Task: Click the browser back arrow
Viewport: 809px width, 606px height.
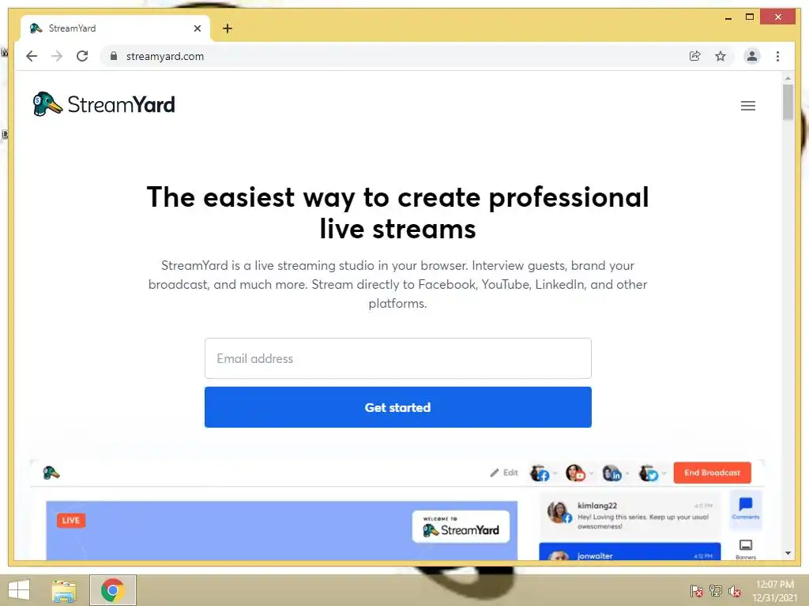Action: pyautogui.click(x=32, y=56)
